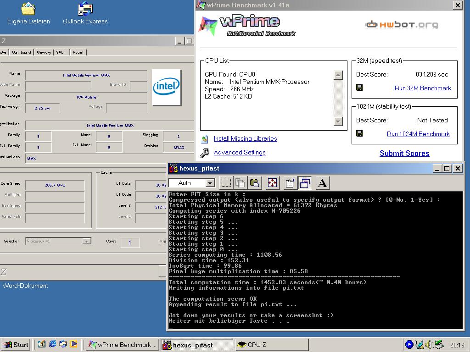This screenshot has height=352, width=470.
Task: Click the system clock showing 20:16
Action: [x=457, y=345]
